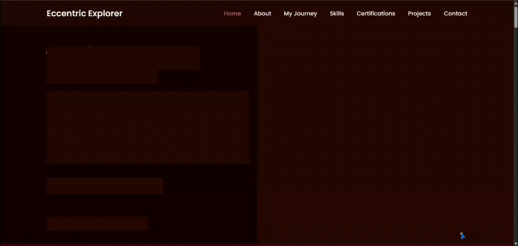
Task: Click the faint horizontal bar below the panel
Action: click(x=104, y=186)
